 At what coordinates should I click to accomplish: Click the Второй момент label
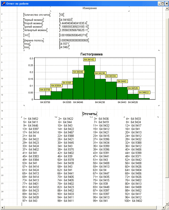click(33, 23)
